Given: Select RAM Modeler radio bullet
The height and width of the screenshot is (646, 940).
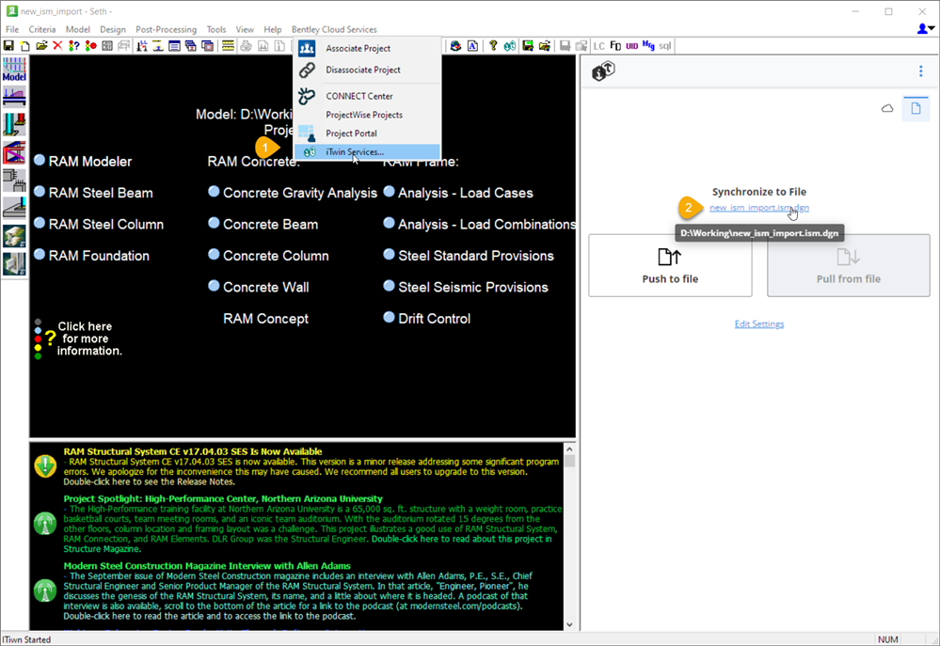Looking at the screenshot, I should tap(40, 160).
